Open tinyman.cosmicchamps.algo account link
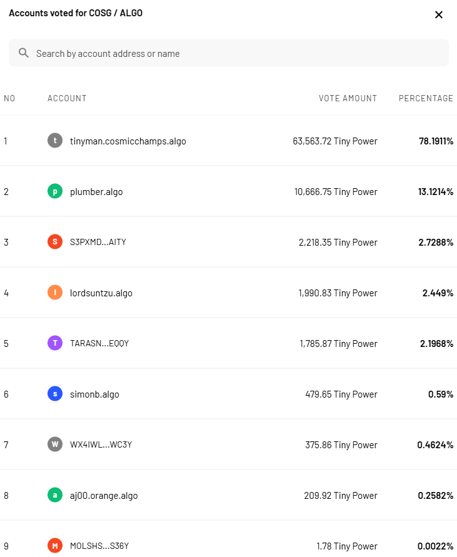 tap(128, 141)
